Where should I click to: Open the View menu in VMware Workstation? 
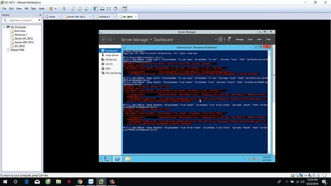tap(19, 9)
